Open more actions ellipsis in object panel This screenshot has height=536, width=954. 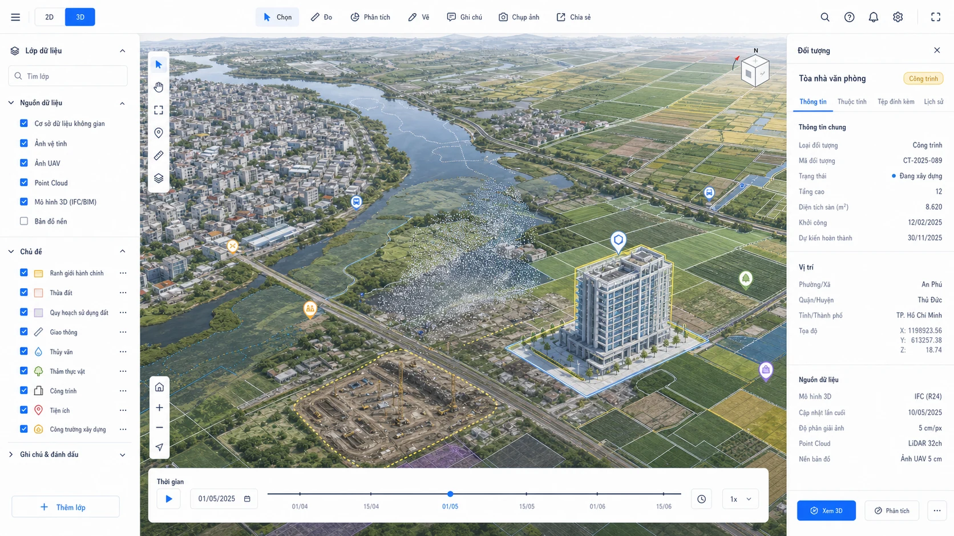[937, 510]
